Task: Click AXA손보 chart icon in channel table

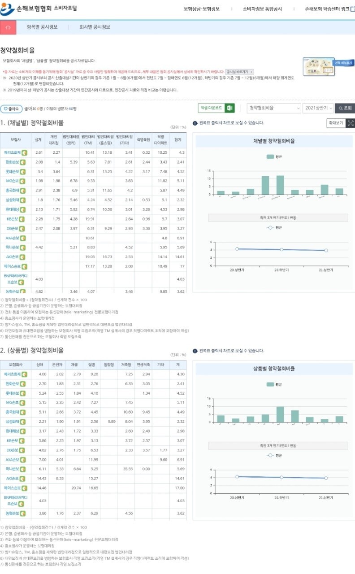Action: coord(23,238)
